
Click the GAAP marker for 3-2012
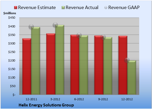click(x=55, y=25)
